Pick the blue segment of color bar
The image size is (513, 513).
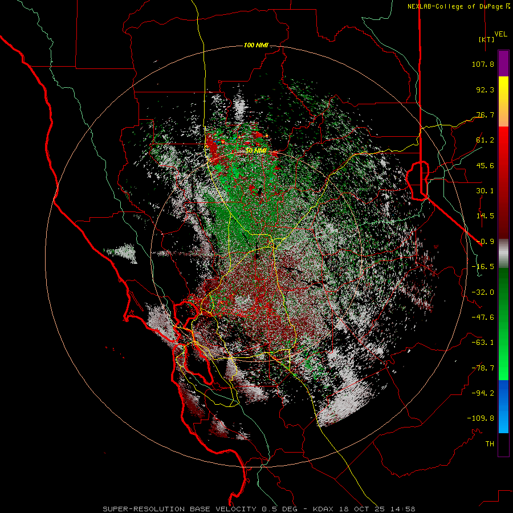pos(503,406)
